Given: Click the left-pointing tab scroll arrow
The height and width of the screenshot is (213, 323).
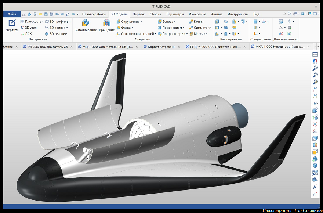Looking at the screenshot, I should [315, 47].
